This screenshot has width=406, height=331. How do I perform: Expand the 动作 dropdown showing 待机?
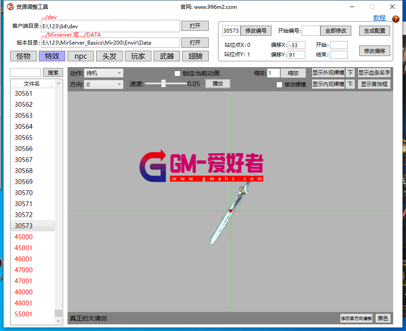pyautogui.click(x=103, y=73)
